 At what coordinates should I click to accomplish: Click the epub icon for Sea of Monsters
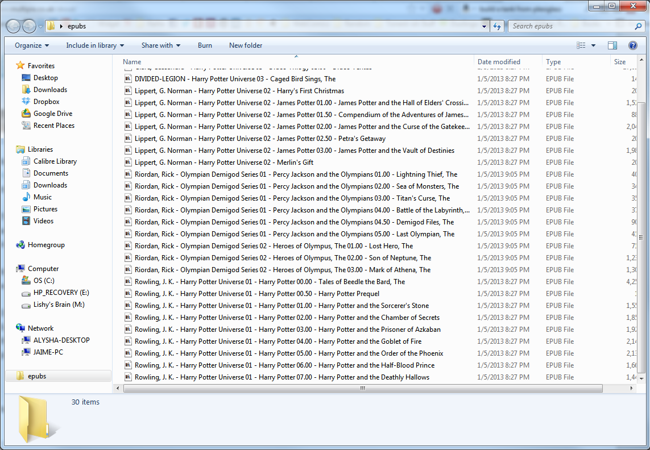click(x=128, y=186)
